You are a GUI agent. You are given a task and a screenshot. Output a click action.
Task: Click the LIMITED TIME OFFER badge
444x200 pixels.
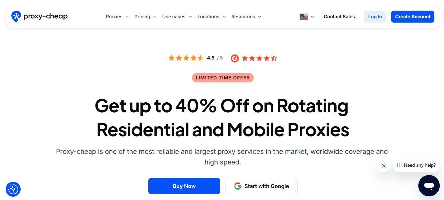pos(222,77)
